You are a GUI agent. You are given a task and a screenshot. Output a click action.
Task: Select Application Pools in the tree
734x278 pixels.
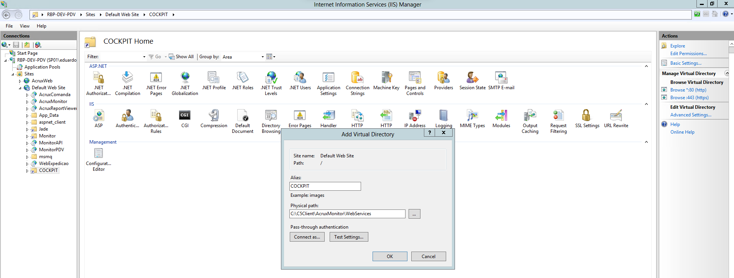click(42, 67)
